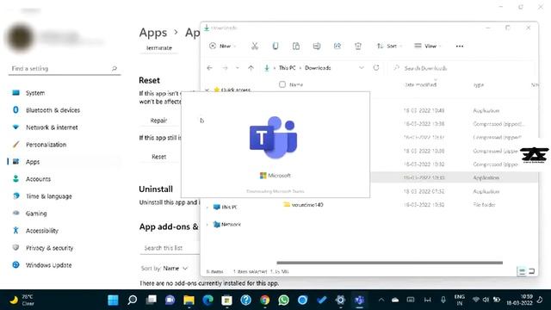
Task: Open weather widget showing Clear
Action: pos(22,300)
